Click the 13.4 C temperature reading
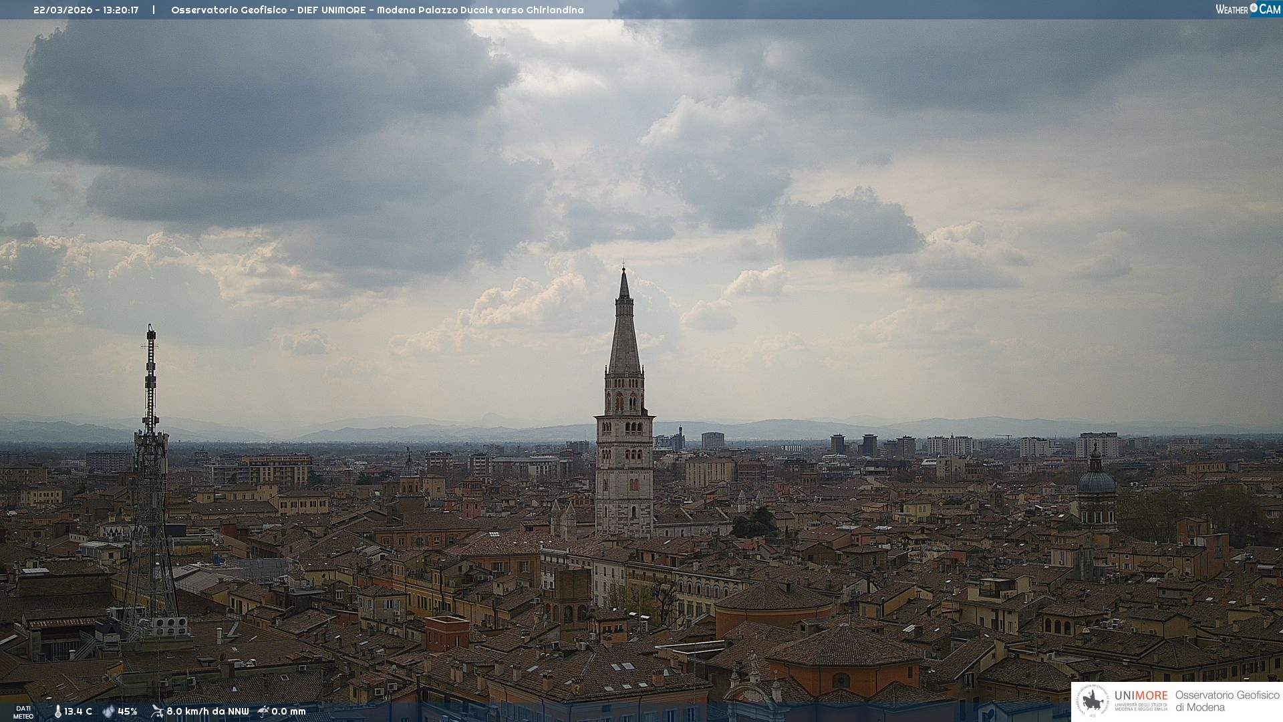The image size is (1283, 722). pos(78,711)
